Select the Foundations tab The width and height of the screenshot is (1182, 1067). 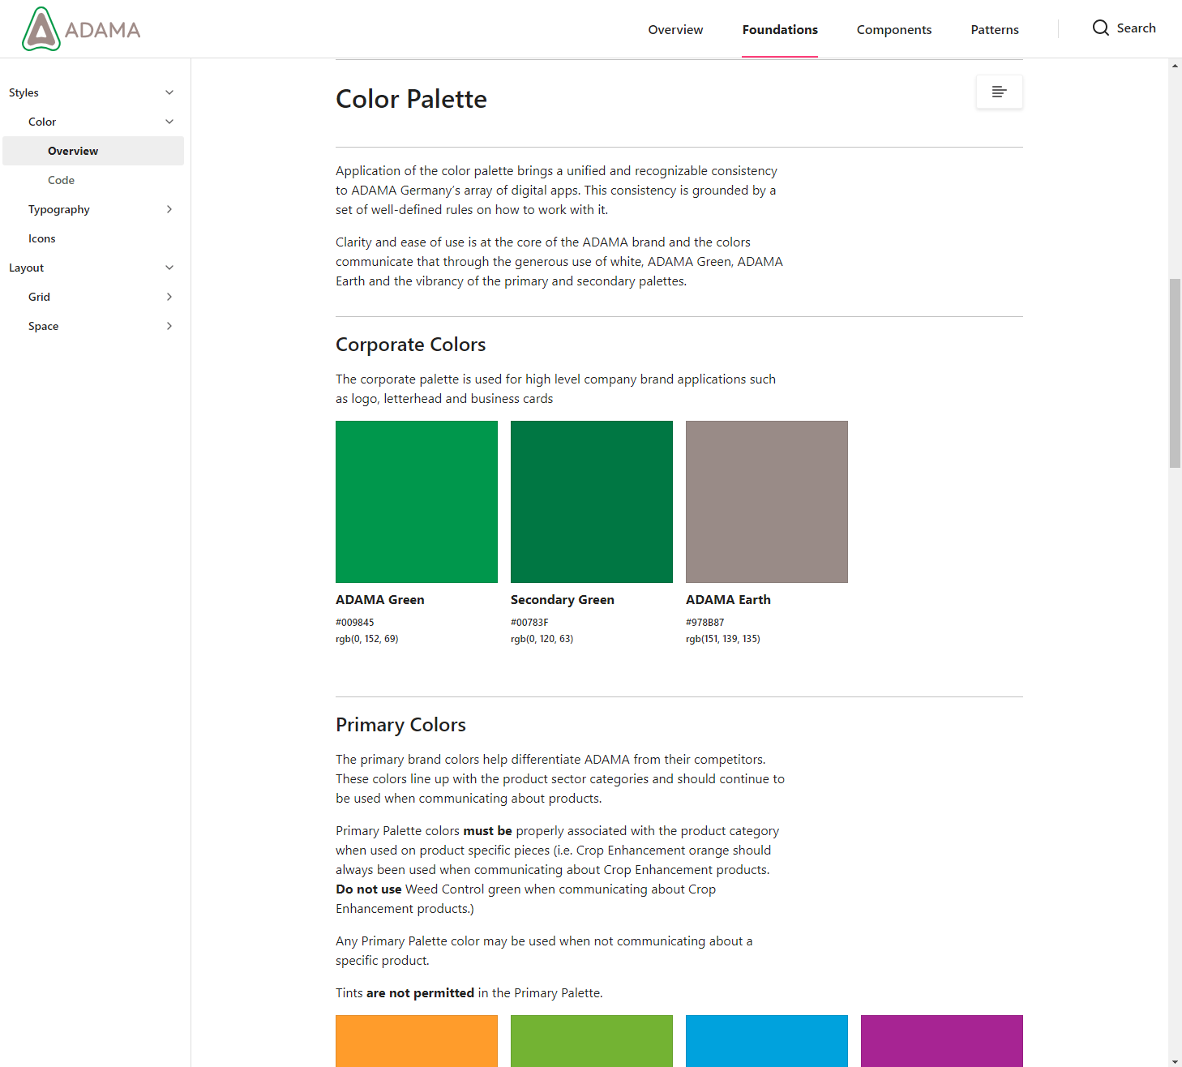pyautogui.click(x=780, y=30)
